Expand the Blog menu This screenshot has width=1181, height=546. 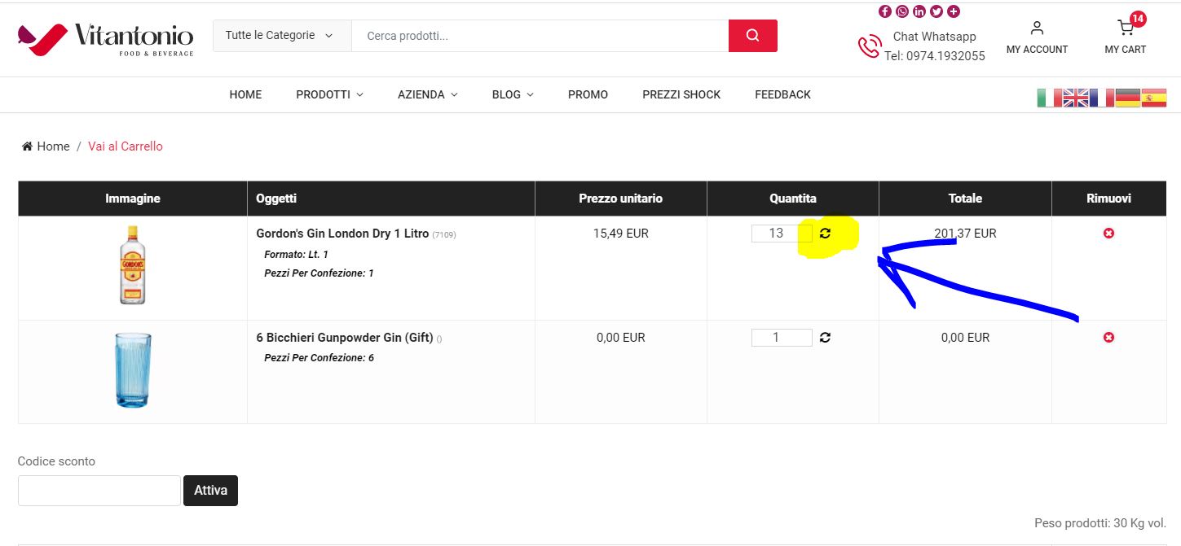pyautogui.click(x=513, y=94)
